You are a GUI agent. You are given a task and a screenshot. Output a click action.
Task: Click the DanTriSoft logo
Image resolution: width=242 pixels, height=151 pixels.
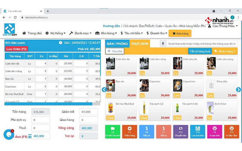click(x=10, y=29)
